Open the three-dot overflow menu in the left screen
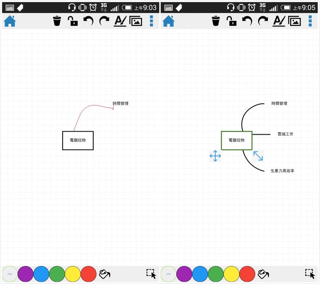 [x=152, y=21]
